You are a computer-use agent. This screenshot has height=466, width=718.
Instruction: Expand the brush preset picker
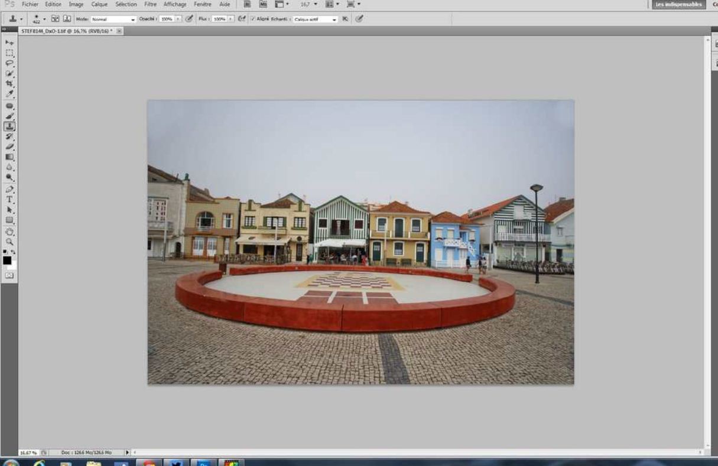coord(44,19)
